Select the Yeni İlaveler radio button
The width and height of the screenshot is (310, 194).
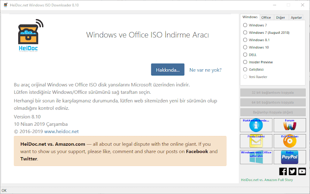tap(245, 76)
